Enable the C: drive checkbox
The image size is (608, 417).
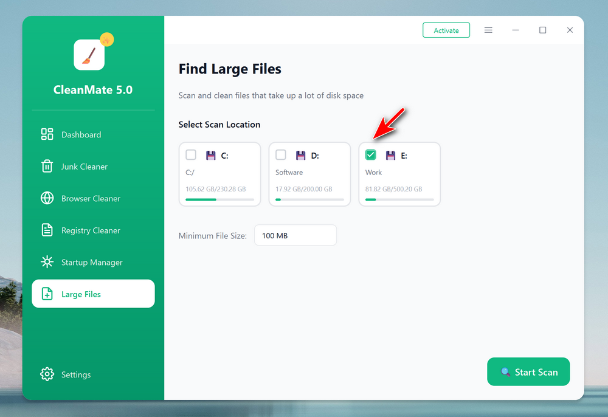pyautogui.click(x=191, y=155)
